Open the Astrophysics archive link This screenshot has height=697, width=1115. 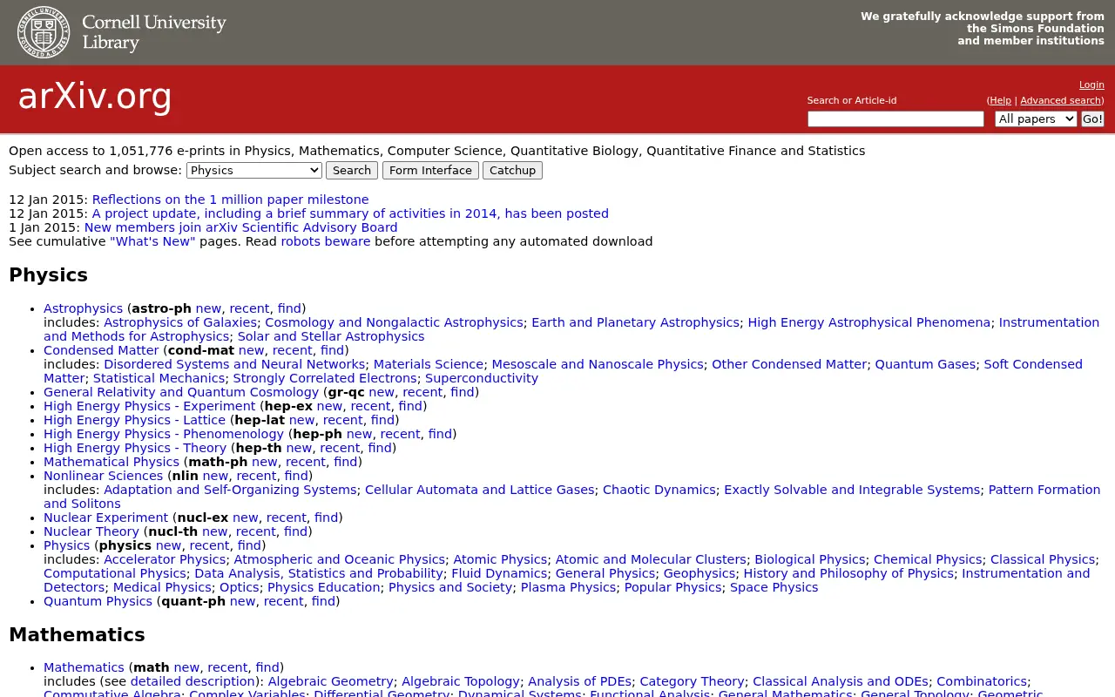coord(83,308)
